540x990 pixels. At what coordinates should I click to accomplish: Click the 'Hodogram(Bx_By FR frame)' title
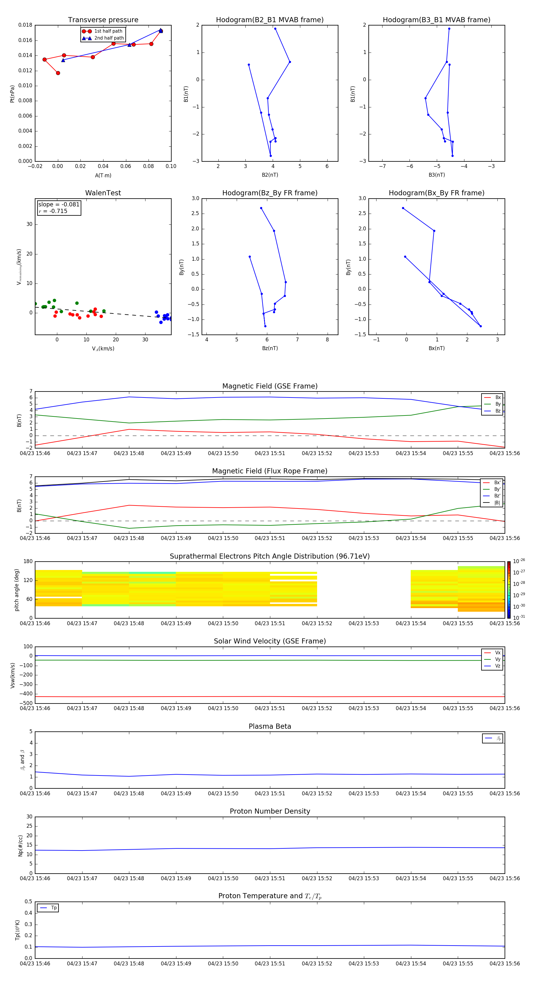(x=436, y=193)
